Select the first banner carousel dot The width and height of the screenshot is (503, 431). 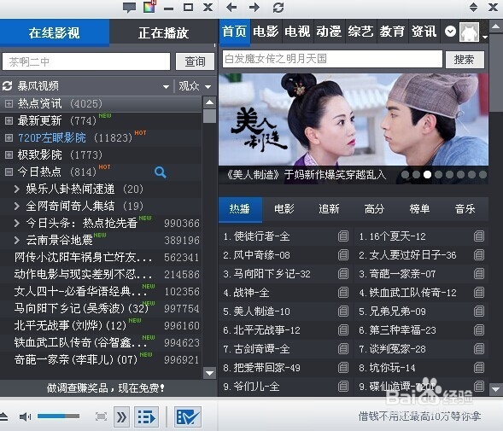click(405, 174)
